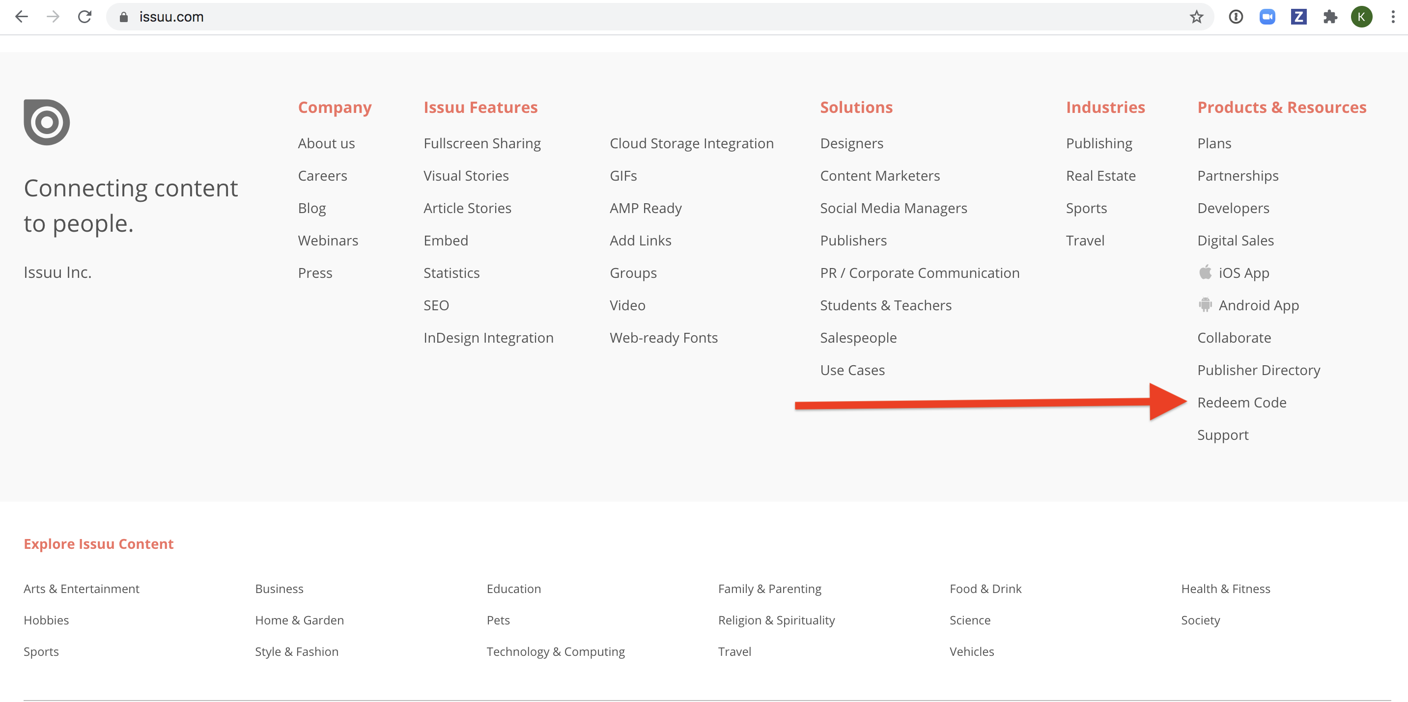Open the Designers solution link

[x=851, y=143]
